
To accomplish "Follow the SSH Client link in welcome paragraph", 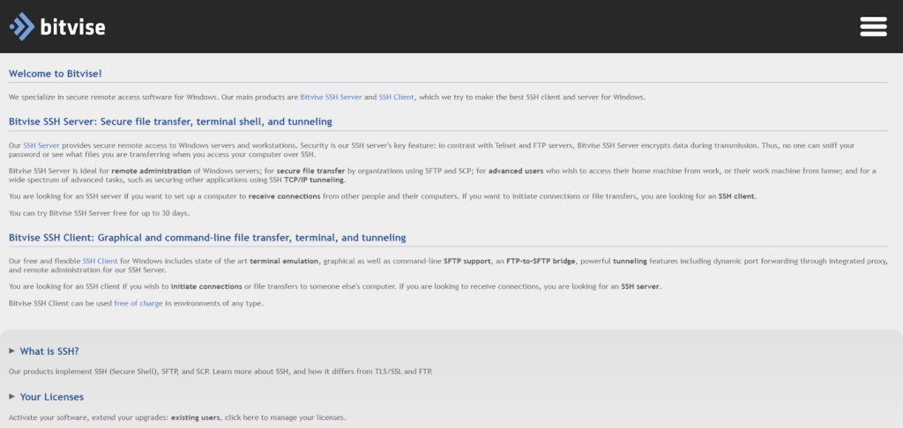I will (x=397, y=97).
